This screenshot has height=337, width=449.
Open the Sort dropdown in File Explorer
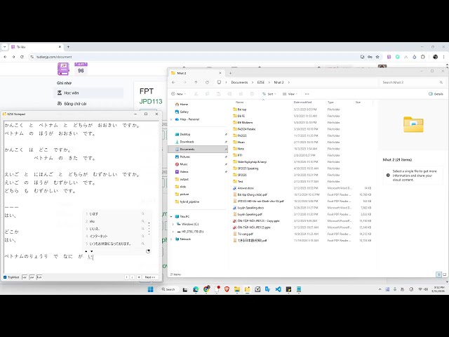pyautogui.click(x=269, y=94)
